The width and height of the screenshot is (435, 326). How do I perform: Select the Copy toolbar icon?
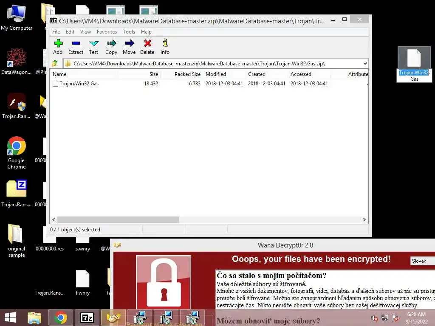[111, 47]
